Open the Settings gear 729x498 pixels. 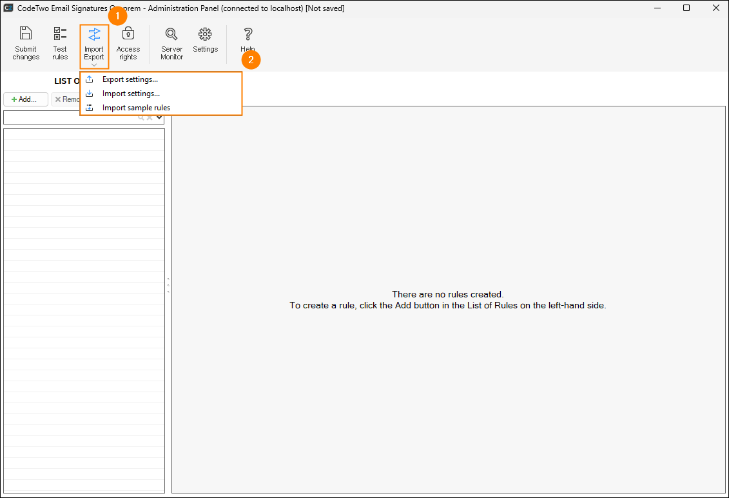pos(205,34)
